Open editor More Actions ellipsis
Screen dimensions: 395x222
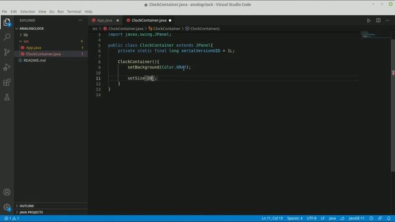point(388,20)
